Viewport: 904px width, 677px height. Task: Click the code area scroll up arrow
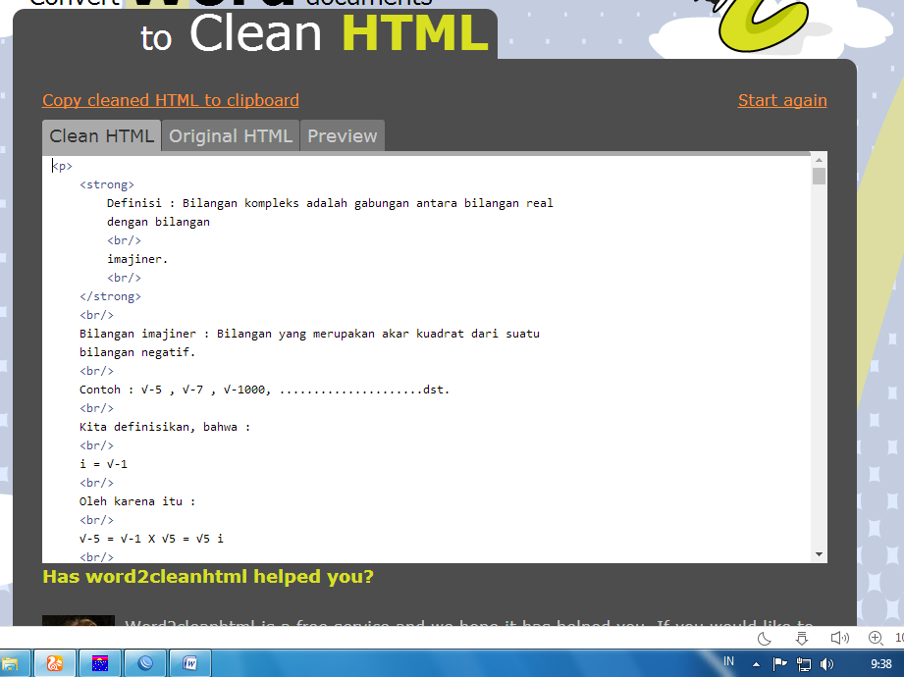[x=819, y=160]
